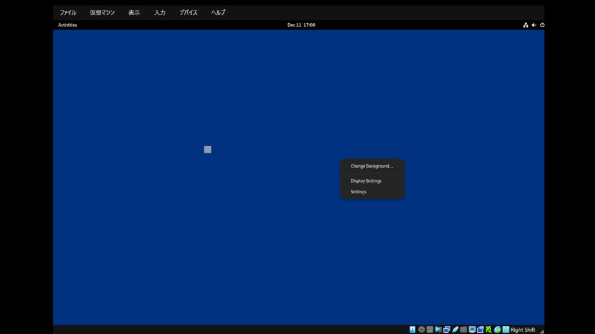This screenshot has width=595, height=334.
Task: Open the ファイル menu
Action: pos(68,12)
